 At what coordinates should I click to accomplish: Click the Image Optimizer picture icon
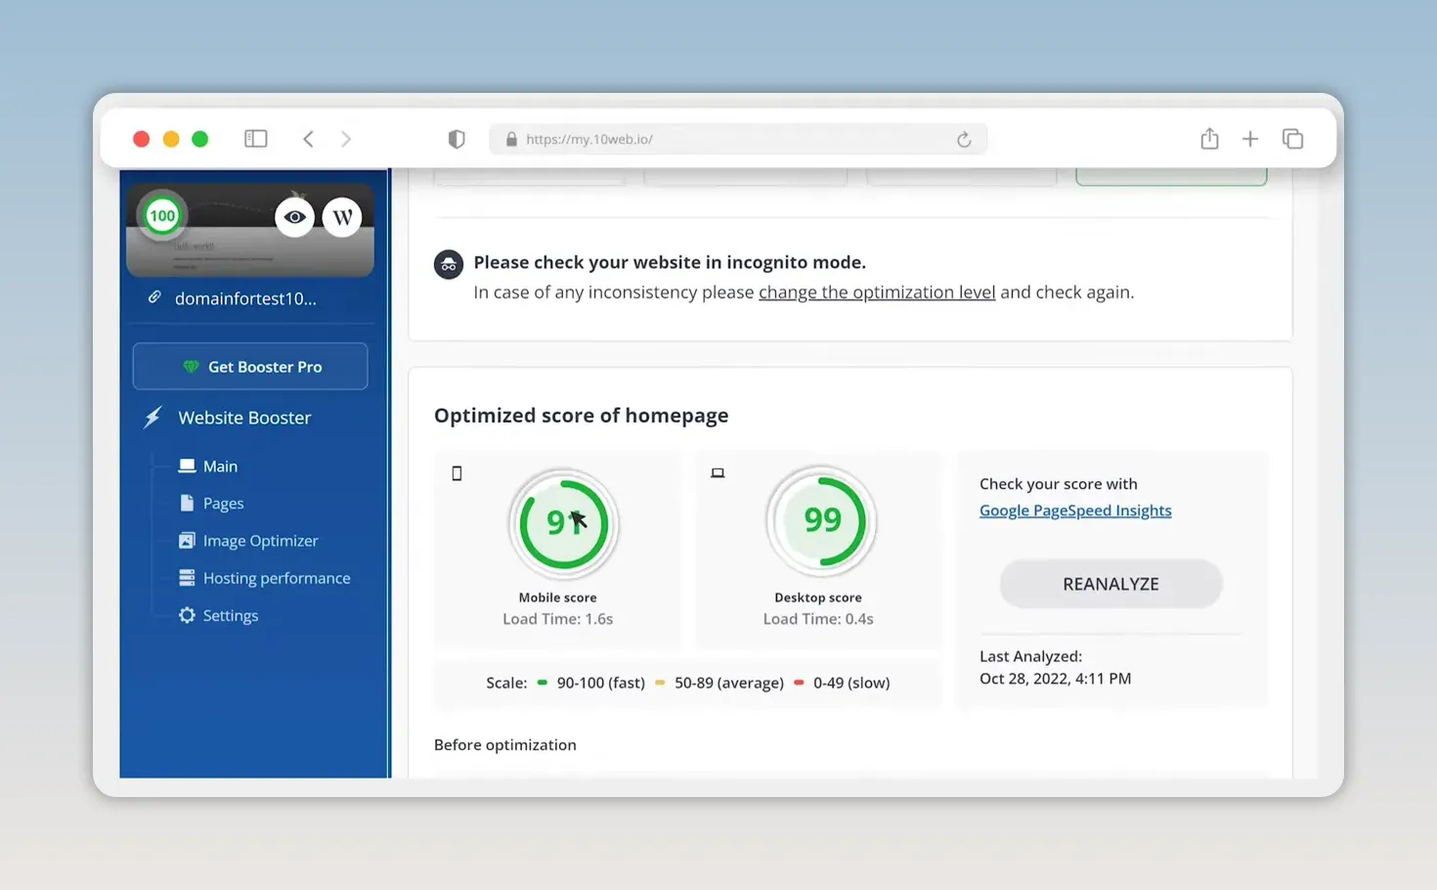187,540
